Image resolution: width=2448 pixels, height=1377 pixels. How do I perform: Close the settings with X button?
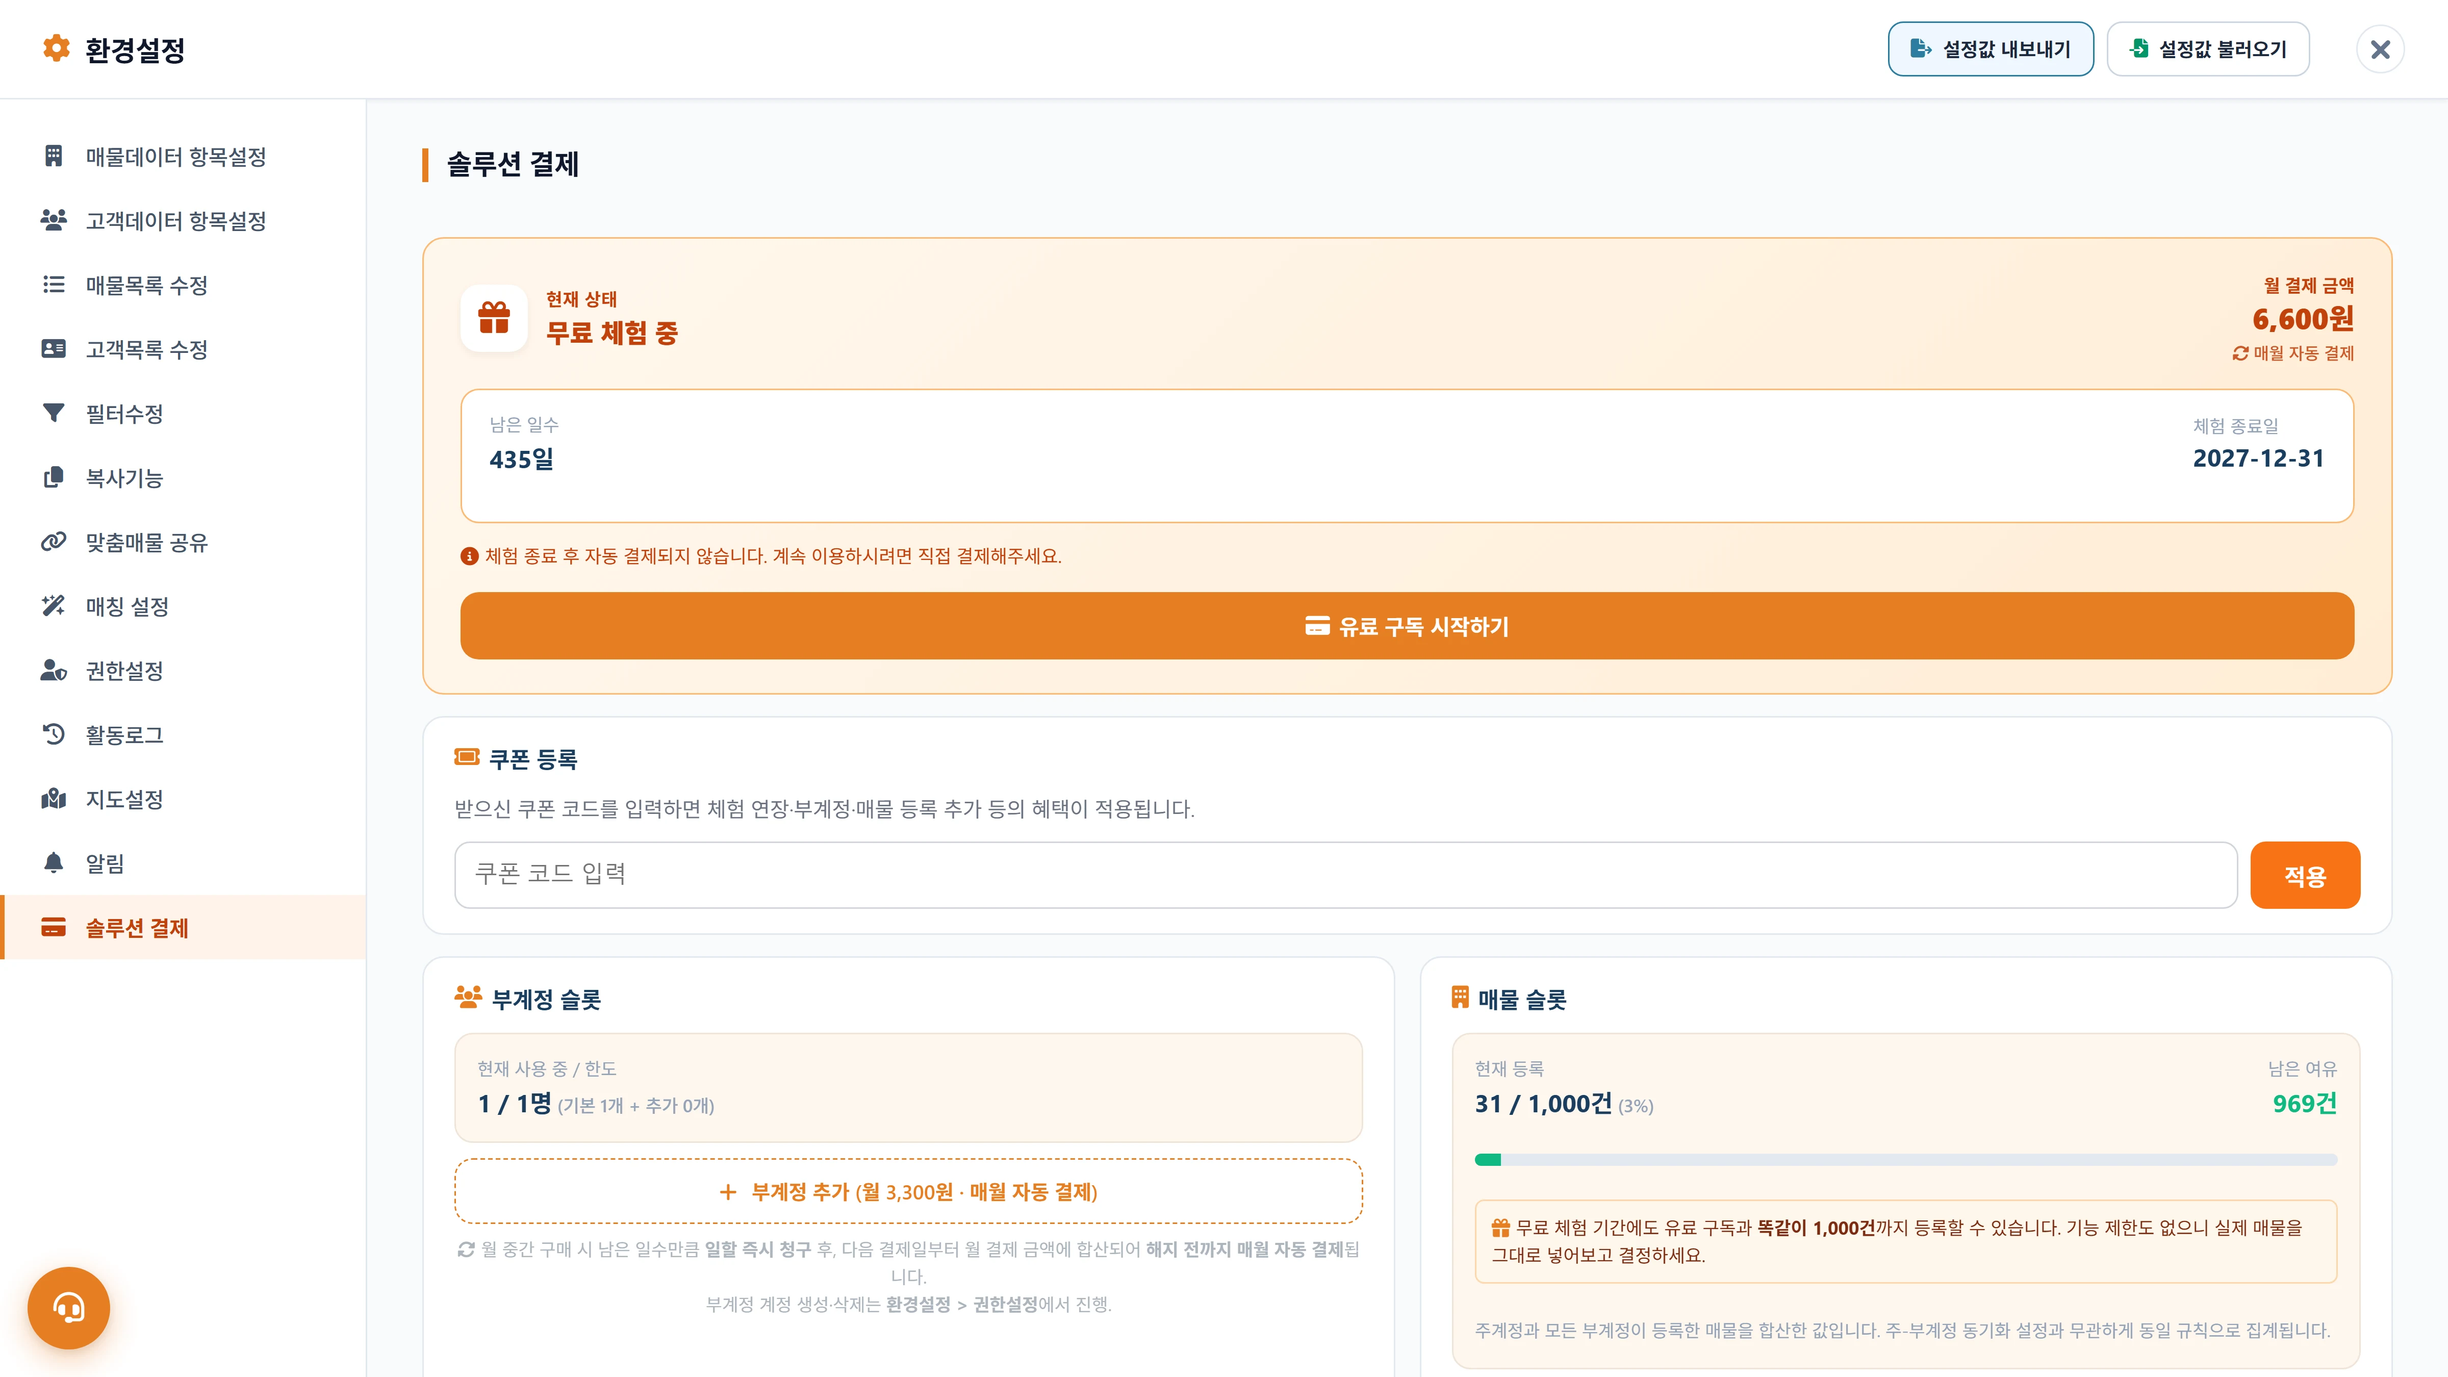2380,48
